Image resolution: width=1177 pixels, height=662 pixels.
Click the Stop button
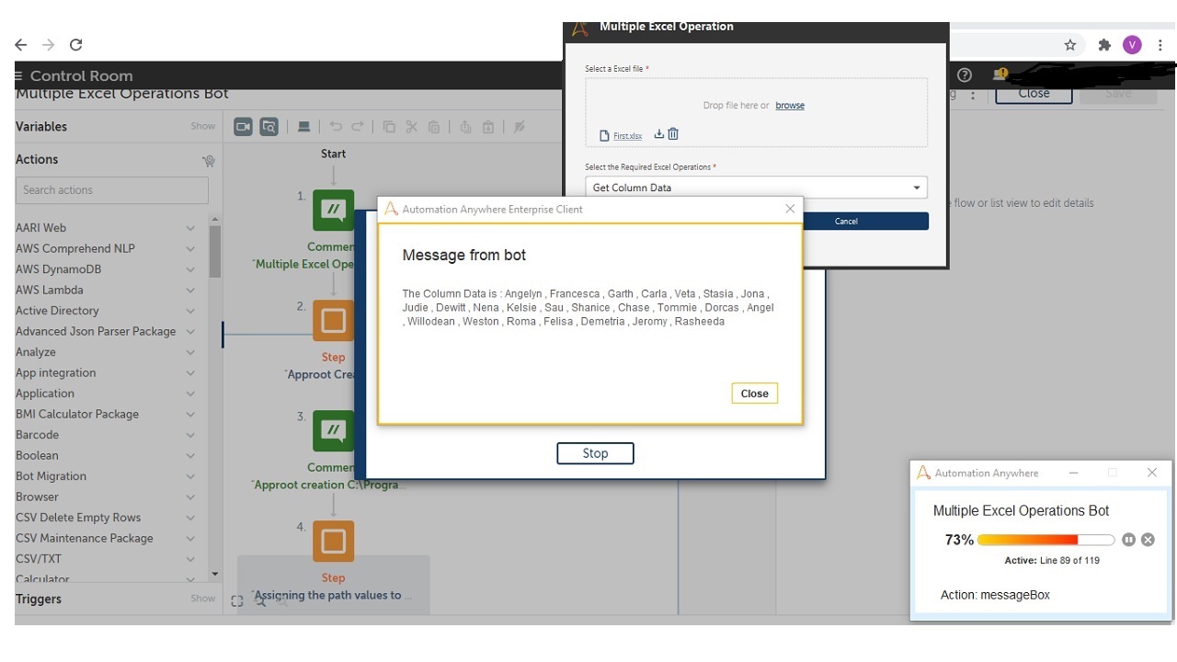pos(595,453)
